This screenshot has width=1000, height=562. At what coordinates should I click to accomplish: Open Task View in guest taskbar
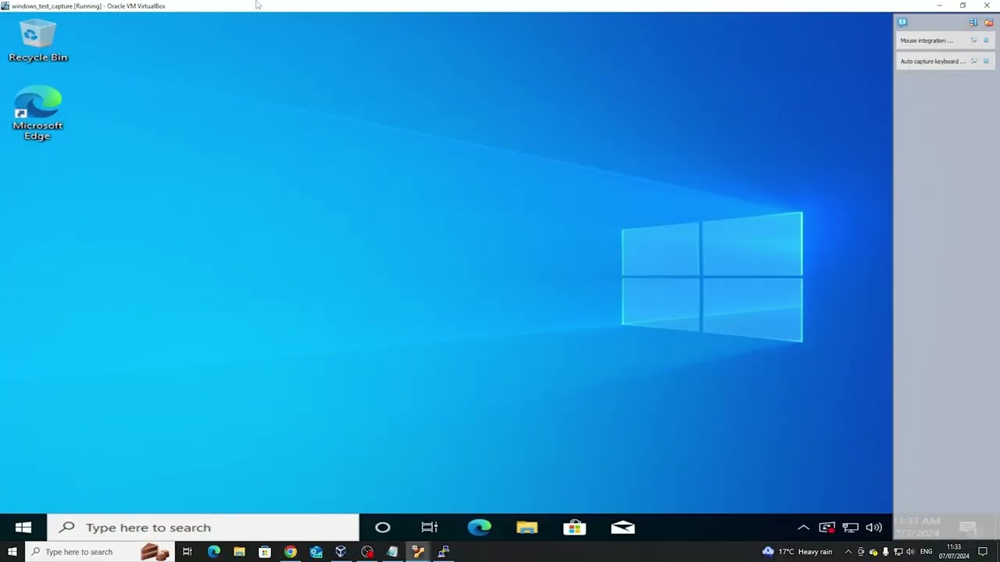[430, 528]
